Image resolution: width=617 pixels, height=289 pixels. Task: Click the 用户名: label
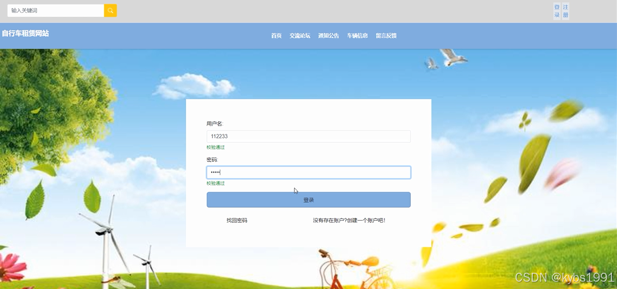(215, 124)
